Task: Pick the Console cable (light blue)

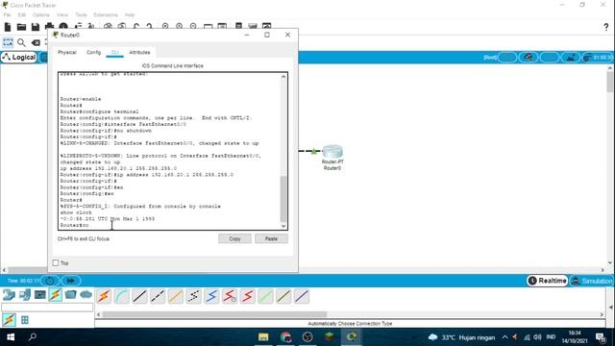Action: tap(122, 296)
